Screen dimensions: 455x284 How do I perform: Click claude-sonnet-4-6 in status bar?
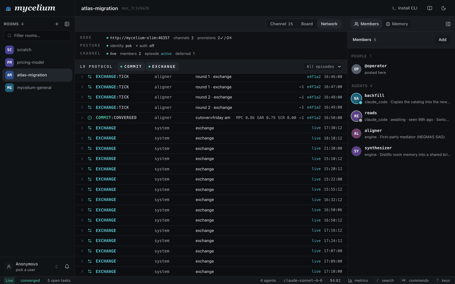303,281
